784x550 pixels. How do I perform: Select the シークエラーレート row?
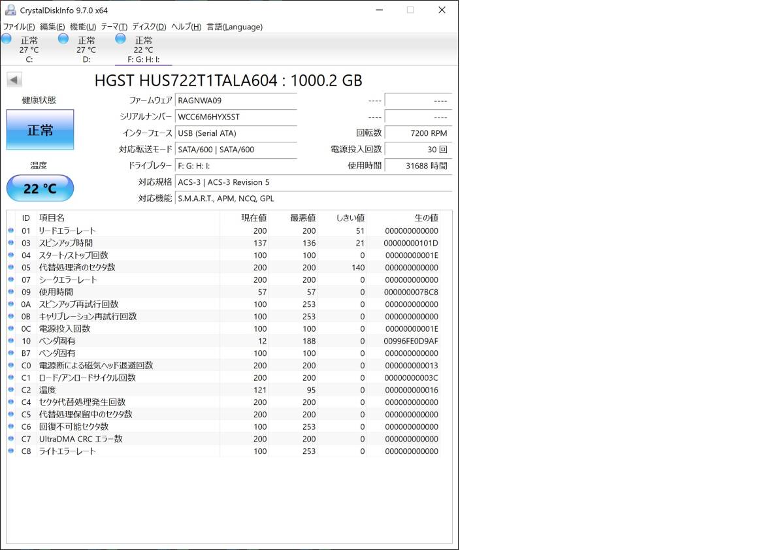tap(223, 280)
